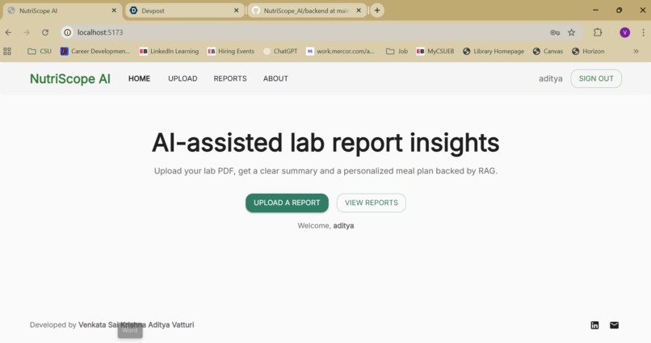Open the CSU bookmarks folder
The width and height of the screenshot is (651, 343).
[x=40, y=52]
